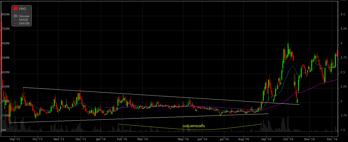The image size is (348, 142).
Task: Click the 2.75 price axis label
Action: coord(343,58)
